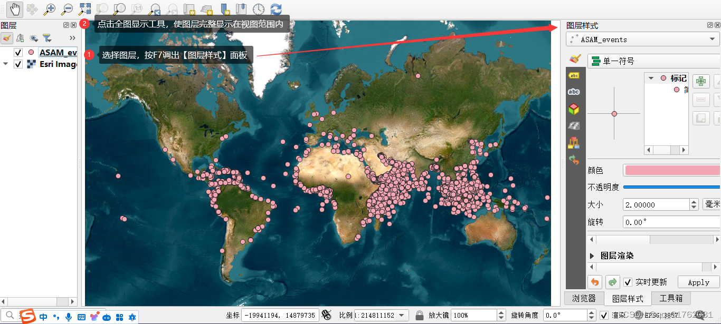
Task: Click the Redo arrow button in Layer Styling
Action: coord(612,282)
